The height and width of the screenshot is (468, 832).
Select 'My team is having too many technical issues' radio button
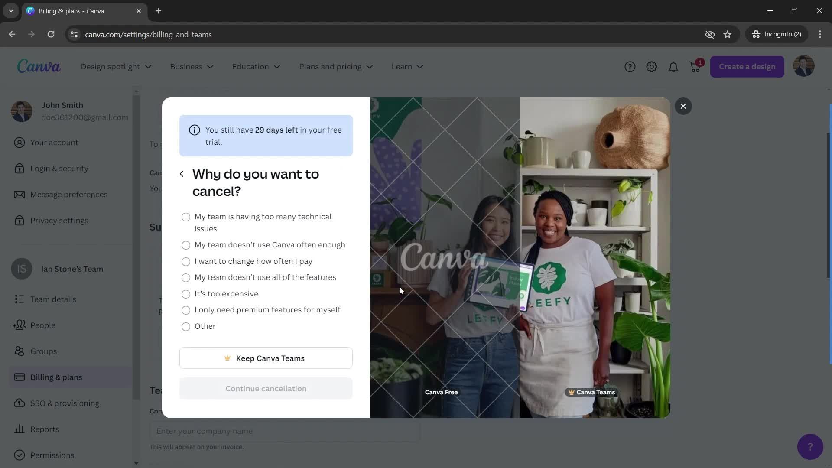pyautogui.click(x=186, y=218)
